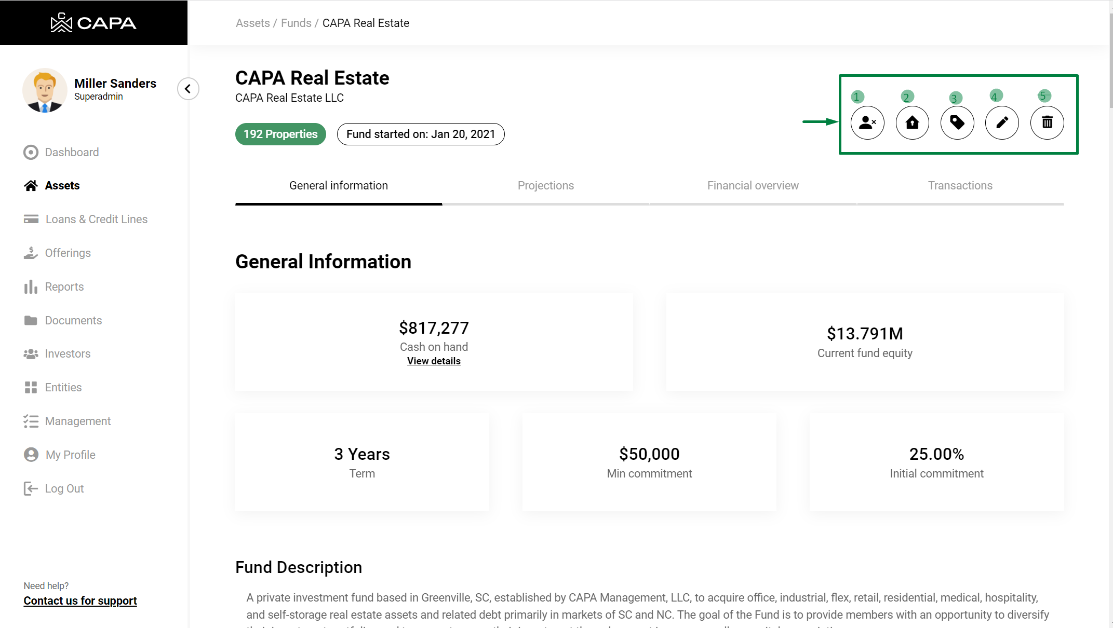
Task: Open Dashboard from the sidebar
Action: coord(72,152)
